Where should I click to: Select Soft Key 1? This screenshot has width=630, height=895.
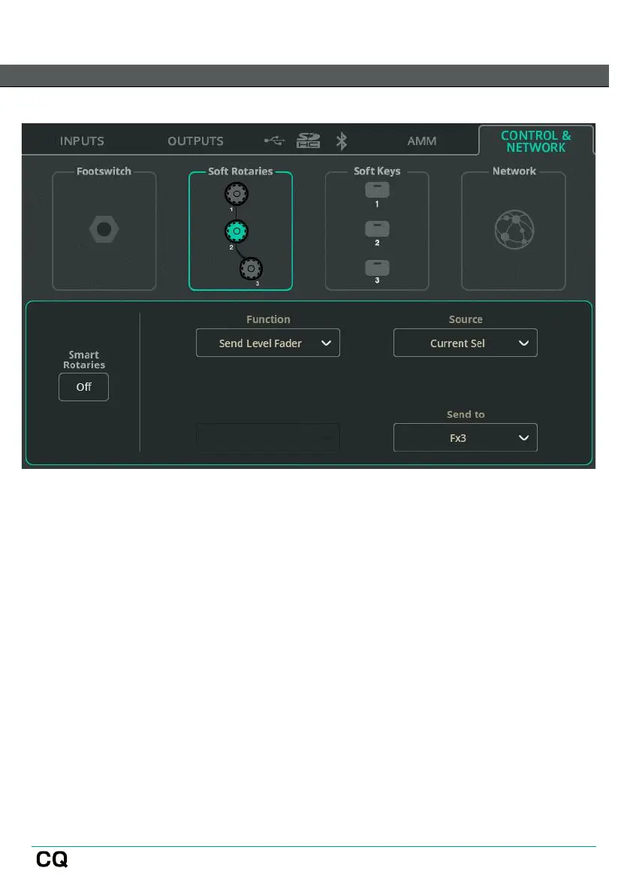[x=377, y=190]
